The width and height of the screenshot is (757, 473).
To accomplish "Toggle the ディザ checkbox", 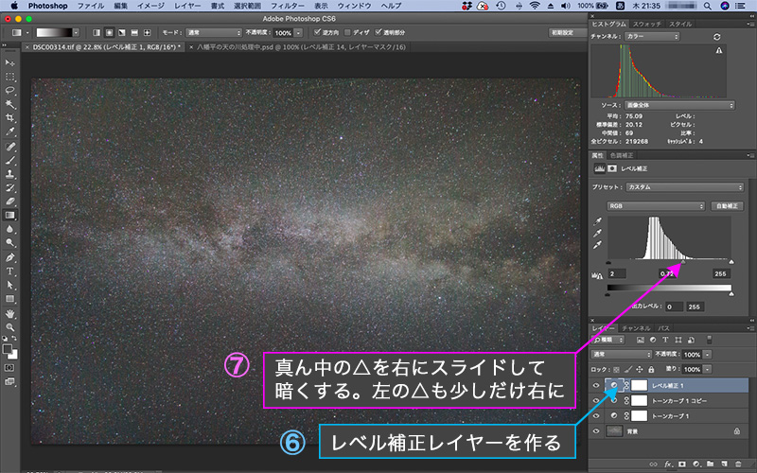I will coord(347,33).
